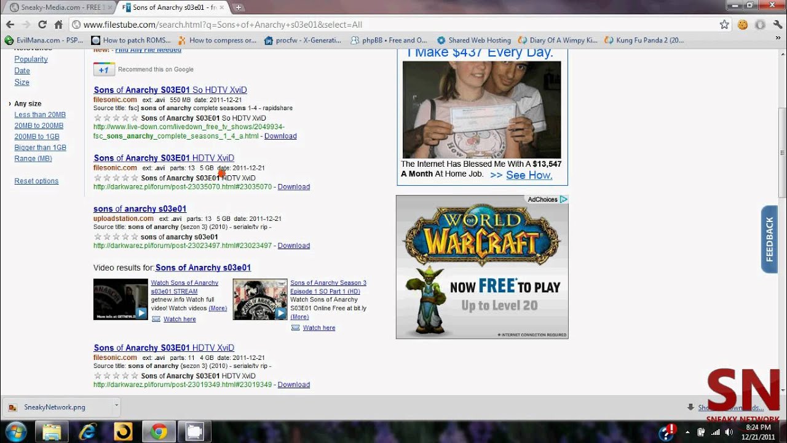Click Download for post-23035070 result
The image size is (787, 443).
(x=294, y=186)
